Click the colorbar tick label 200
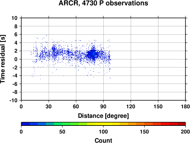190x143 pixels. click(185, 132)
